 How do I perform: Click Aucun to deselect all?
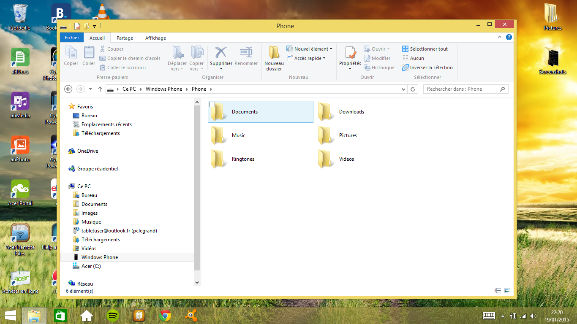tap(413, 58)
